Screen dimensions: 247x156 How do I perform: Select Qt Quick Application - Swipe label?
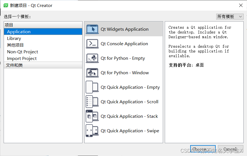click(130, 131)
